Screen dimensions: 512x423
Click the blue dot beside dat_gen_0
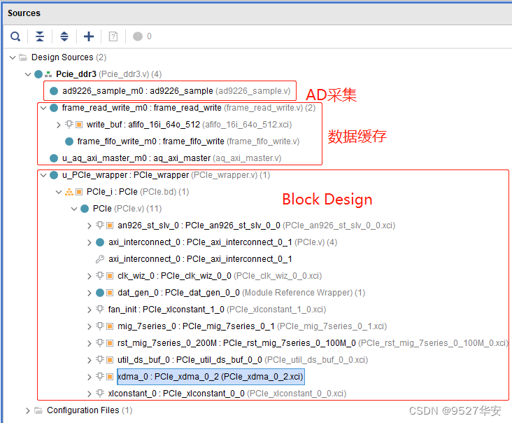100,293
